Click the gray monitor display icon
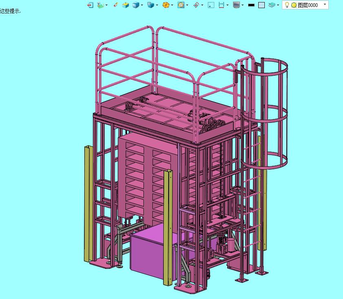 pos(236,5)
